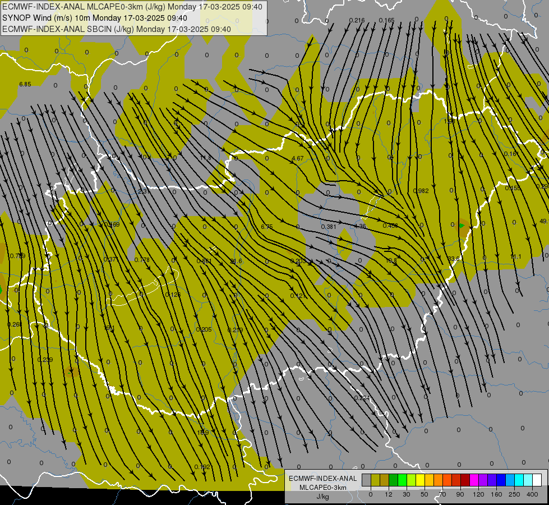Click the map value 6.85

[25, 85]
